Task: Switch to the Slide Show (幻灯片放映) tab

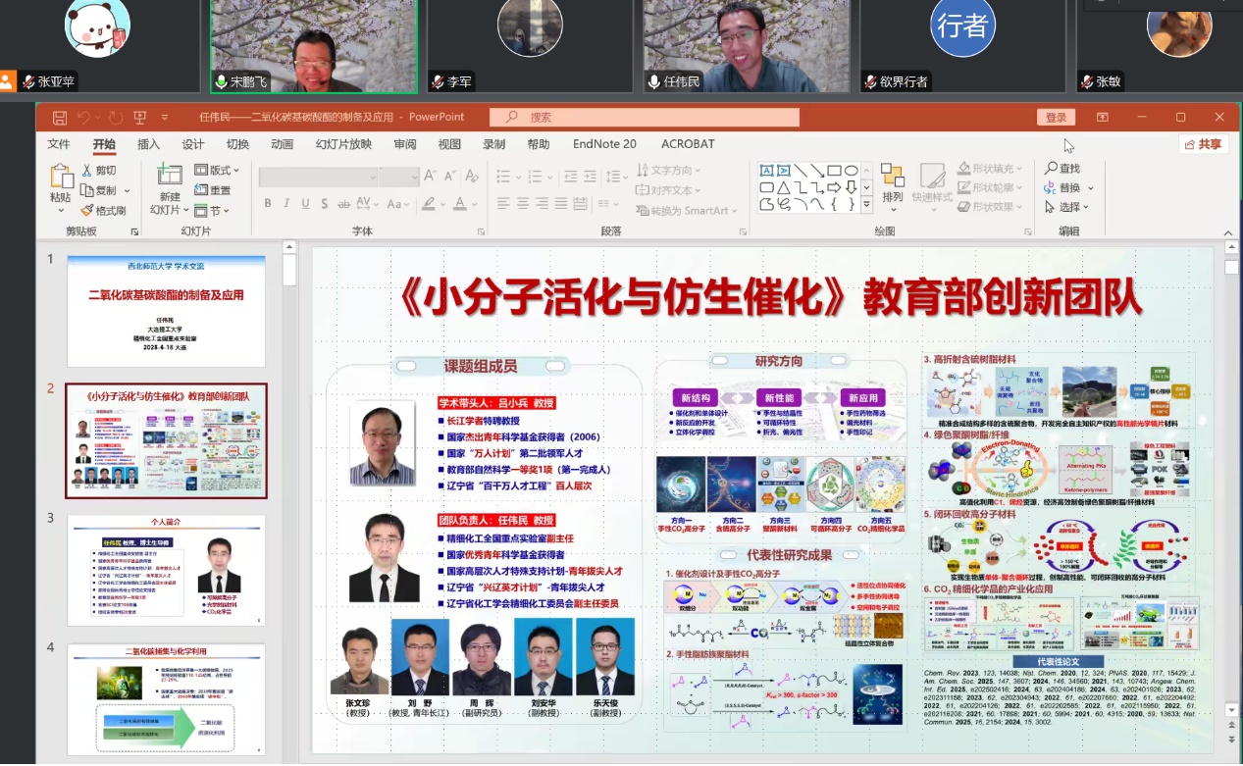Action: point(343,144)
